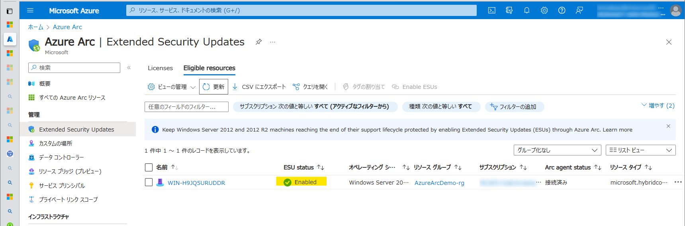Open the リスト ビュー view dropdown

pyautogui.click(x=640, y=150)
